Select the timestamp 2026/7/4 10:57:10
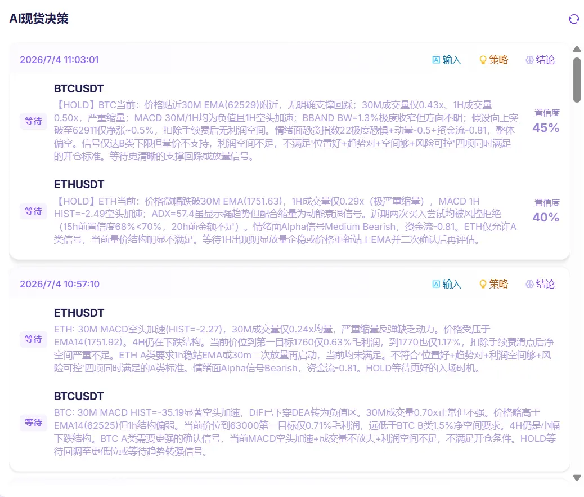Image resolution: width=584 pixels, height=497 pixels. coord(60,284)
